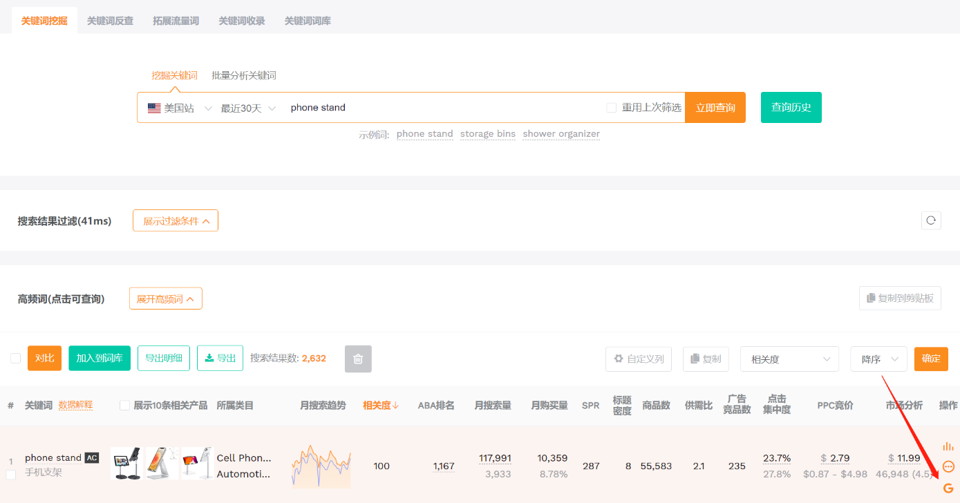Expand 展示过滤条件 filter panel
Screen dimensions: 960x503
176,220
